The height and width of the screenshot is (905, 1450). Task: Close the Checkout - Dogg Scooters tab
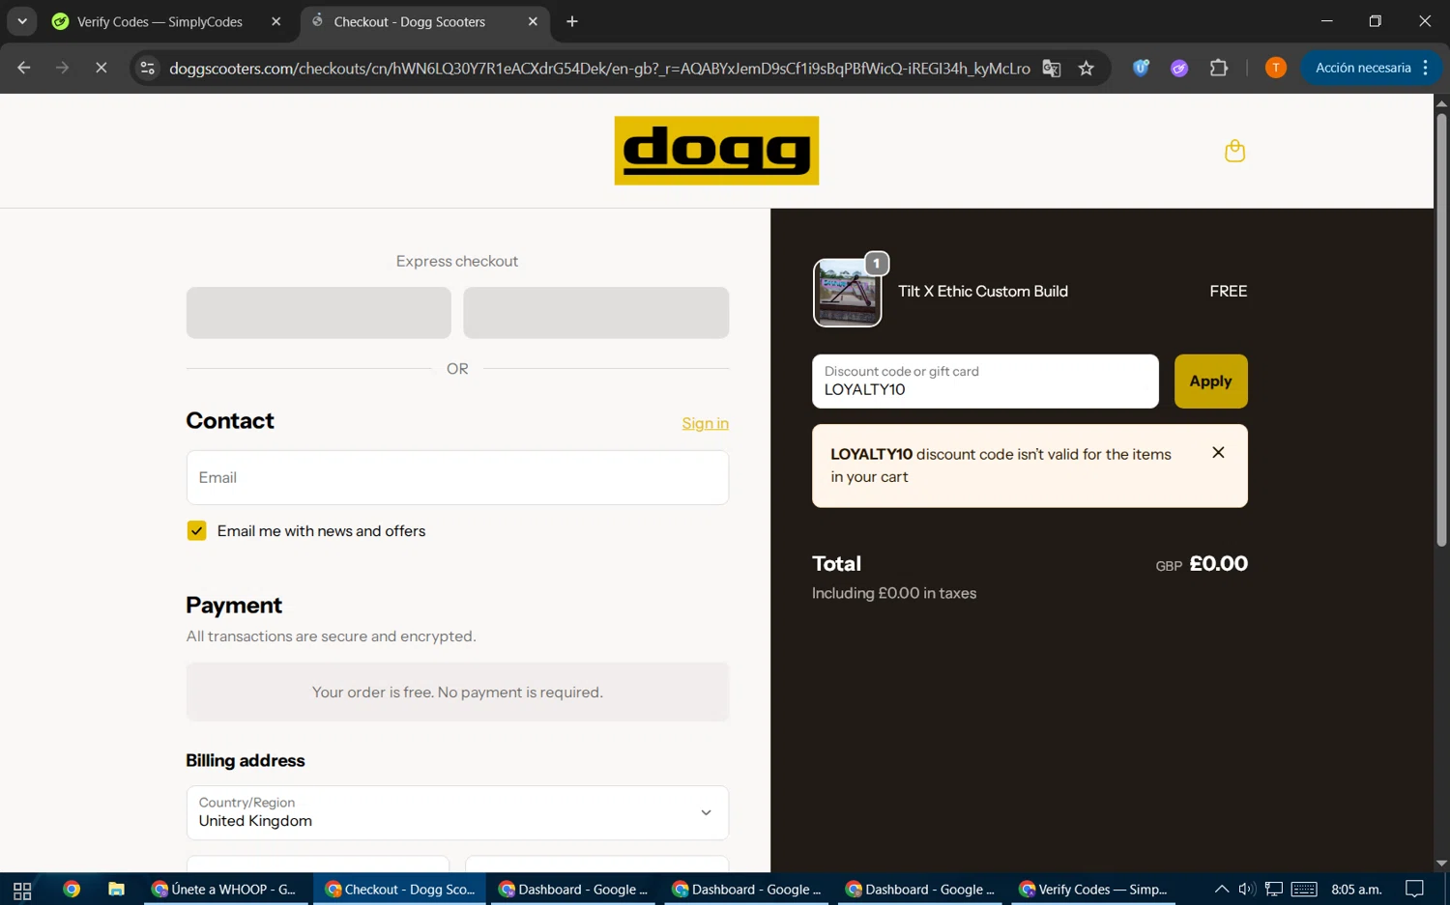(533, 21)
